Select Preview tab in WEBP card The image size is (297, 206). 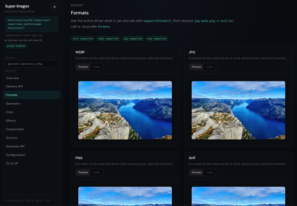click(x=83, y=67)
